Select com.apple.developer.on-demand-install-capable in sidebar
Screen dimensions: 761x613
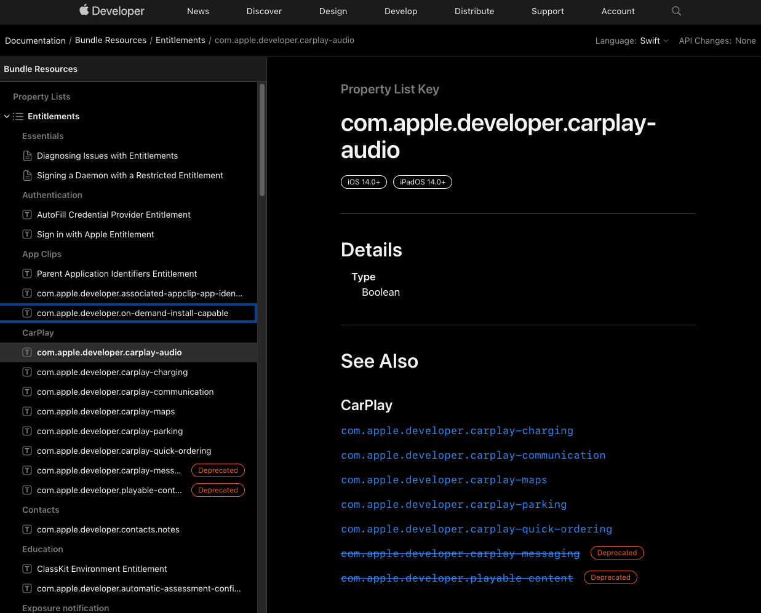tap(132, 313)
